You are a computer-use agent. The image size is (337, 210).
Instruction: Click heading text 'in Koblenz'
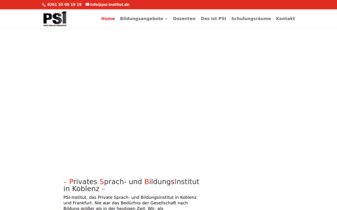point(81,189)
